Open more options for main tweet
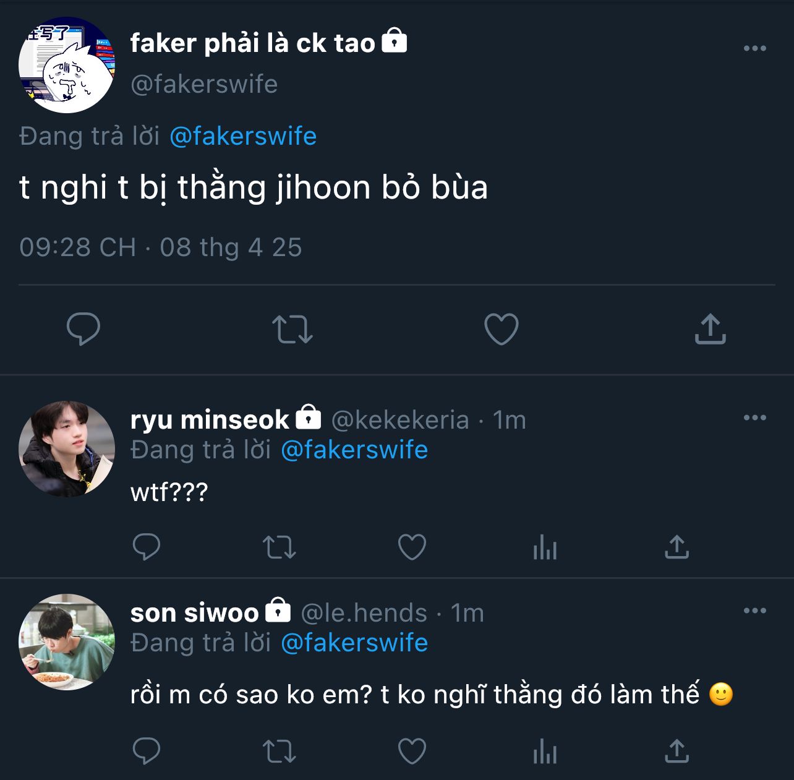794x780 pixels. pyautogui.click(x=754, y=48)
